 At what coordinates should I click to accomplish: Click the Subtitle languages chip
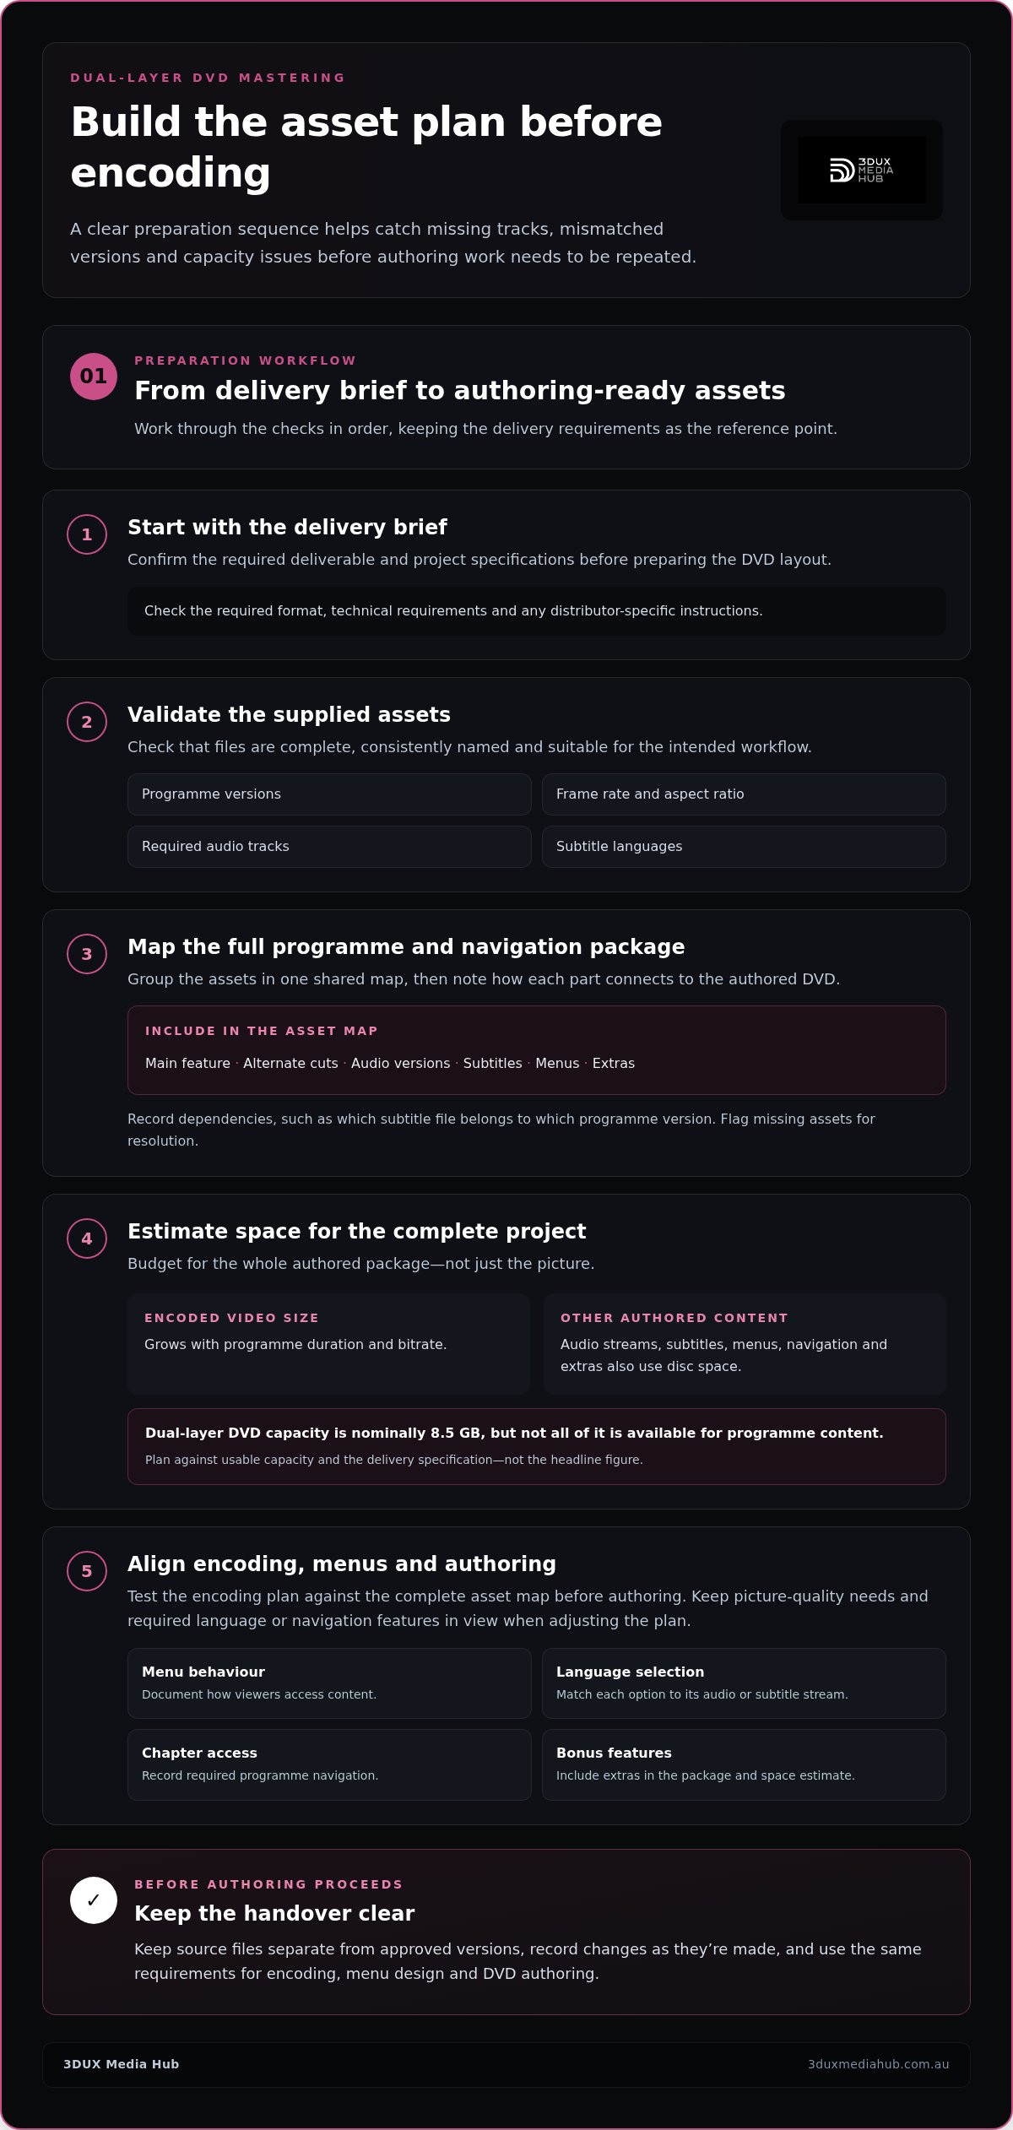[744, 847]
